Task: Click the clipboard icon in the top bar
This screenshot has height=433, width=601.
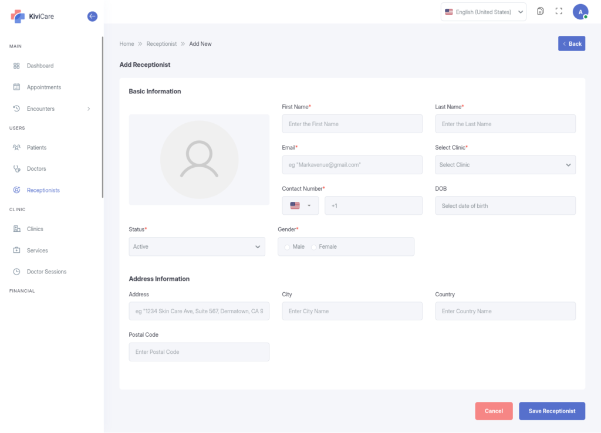Action: pyautogui.click(x=540, y=11)
